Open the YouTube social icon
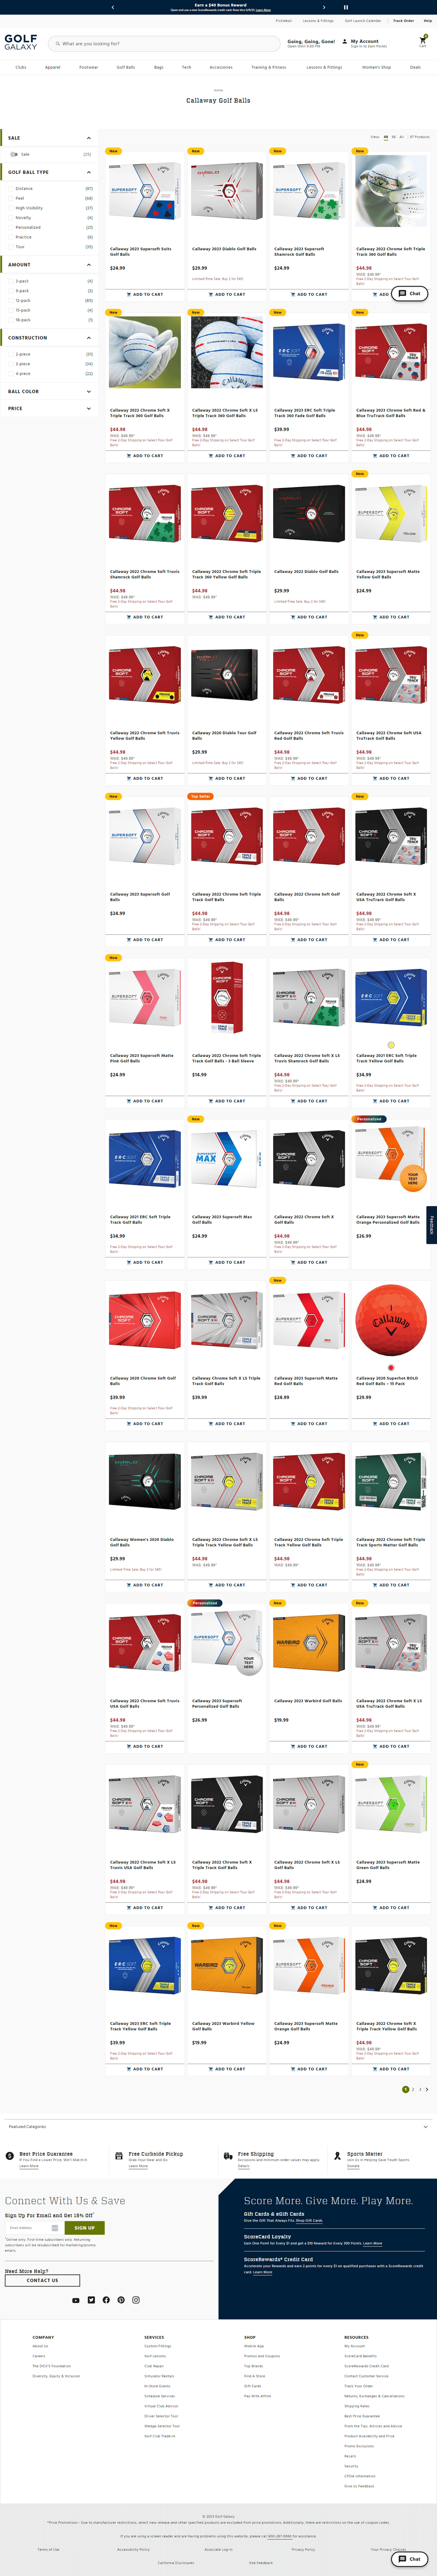This screenshot has height=2576, width=437. click(75, 2300)
